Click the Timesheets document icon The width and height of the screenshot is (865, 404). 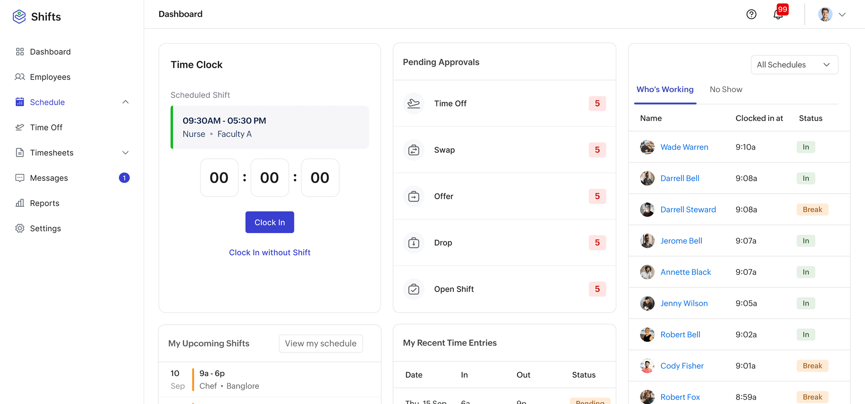pos(20,152)
